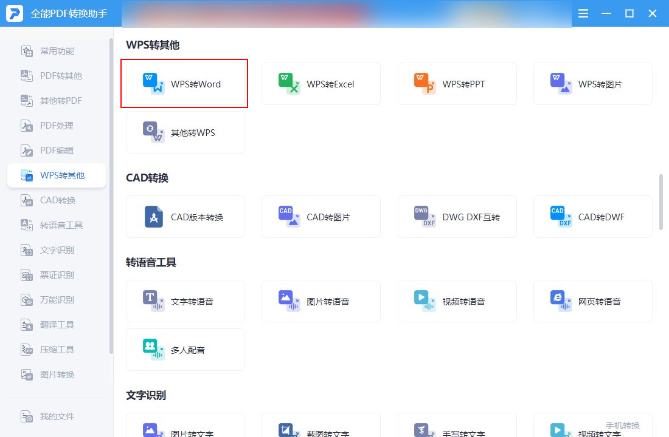The height and width of the screenshot is (437, 669).
Task: Click the main content vertical scrollbar
Action: [661, 202]
